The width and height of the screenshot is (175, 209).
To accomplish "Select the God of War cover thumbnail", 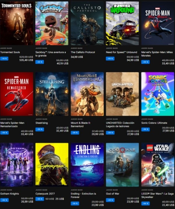I will tap(123, 165).
